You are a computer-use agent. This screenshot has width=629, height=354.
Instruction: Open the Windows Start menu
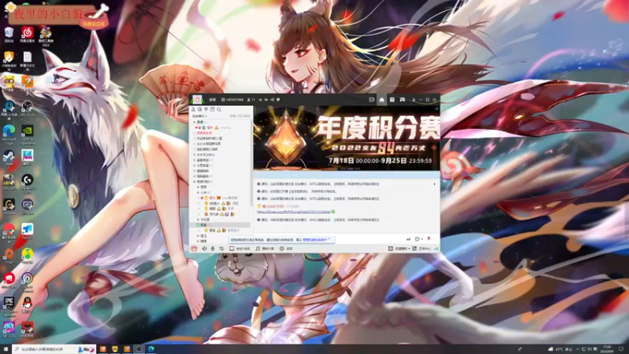(x=6, y=349)
